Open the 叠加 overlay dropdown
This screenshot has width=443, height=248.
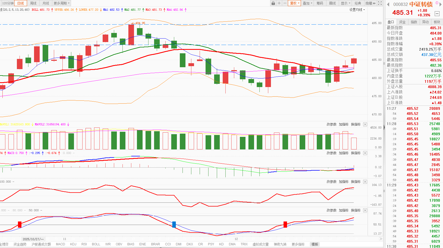[307, 3]
